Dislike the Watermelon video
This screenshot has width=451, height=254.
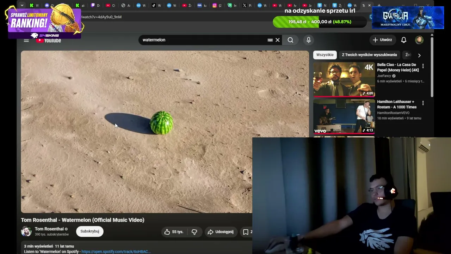194,232
